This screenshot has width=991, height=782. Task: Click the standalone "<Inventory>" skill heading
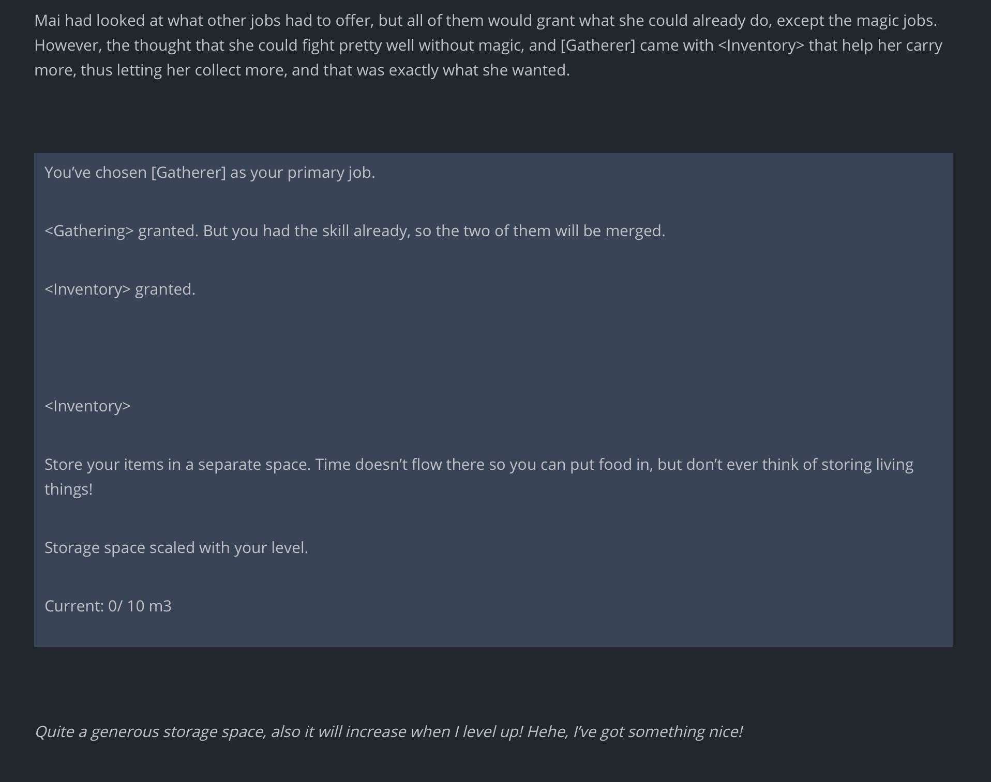tap(87, 406)
